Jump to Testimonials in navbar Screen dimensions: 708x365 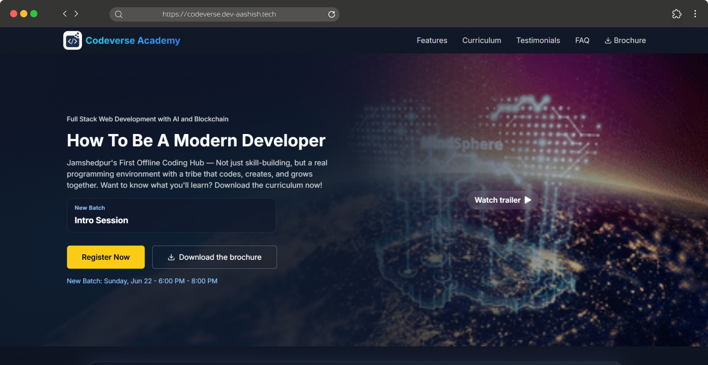tap(538, 41)
